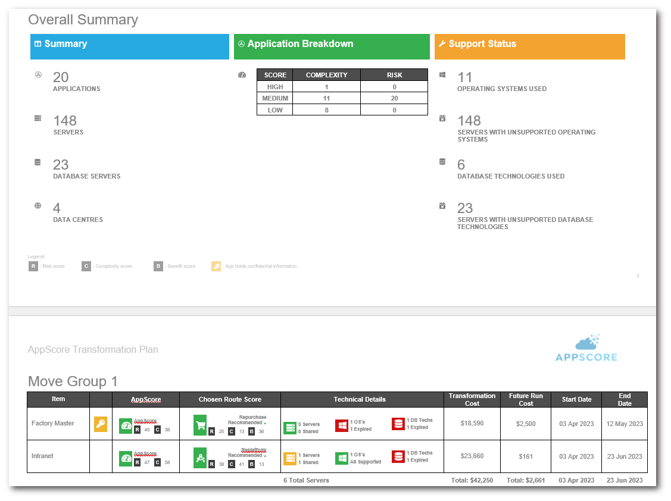Screen dimensions: 671x501
Task: Click the green Windows OS icon for Intranet
Action: coord(342,458)
